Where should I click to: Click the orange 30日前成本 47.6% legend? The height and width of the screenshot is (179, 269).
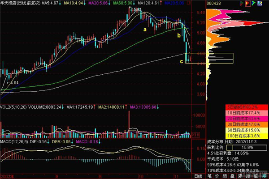click(x=247, y=124)
